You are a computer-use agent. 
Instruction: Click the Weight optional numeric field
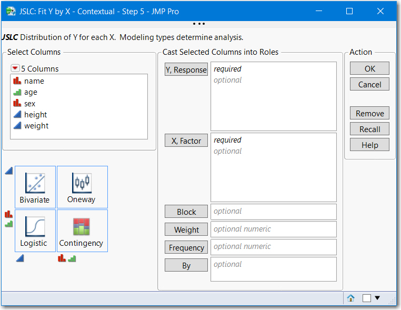274,229
